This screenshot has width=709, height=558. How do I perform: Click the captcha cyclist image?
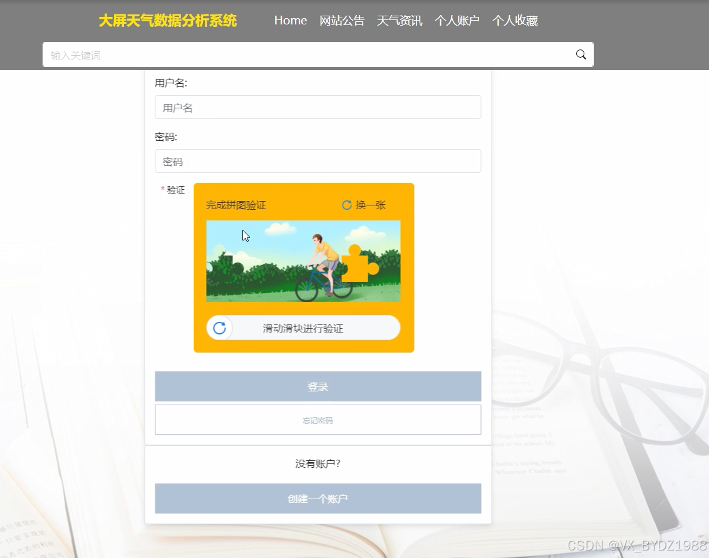(x=303, y=261)
